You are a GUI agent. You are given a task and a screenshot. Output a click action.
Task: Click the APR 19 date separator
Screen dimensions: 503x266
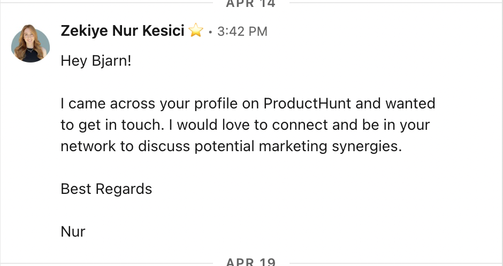[x=250, y=262]
